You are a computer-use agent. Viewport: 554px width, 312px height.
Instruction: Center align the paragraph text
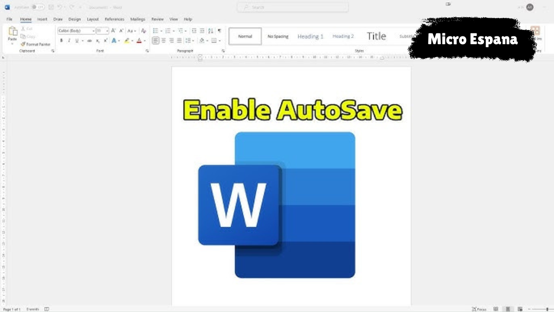click(164, 41)
